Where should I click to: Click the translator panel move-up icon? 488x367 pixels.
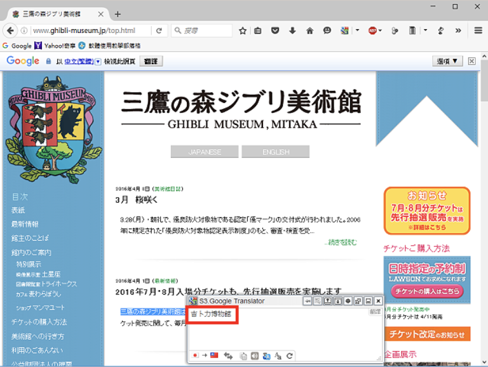click(x=327, y=301)
